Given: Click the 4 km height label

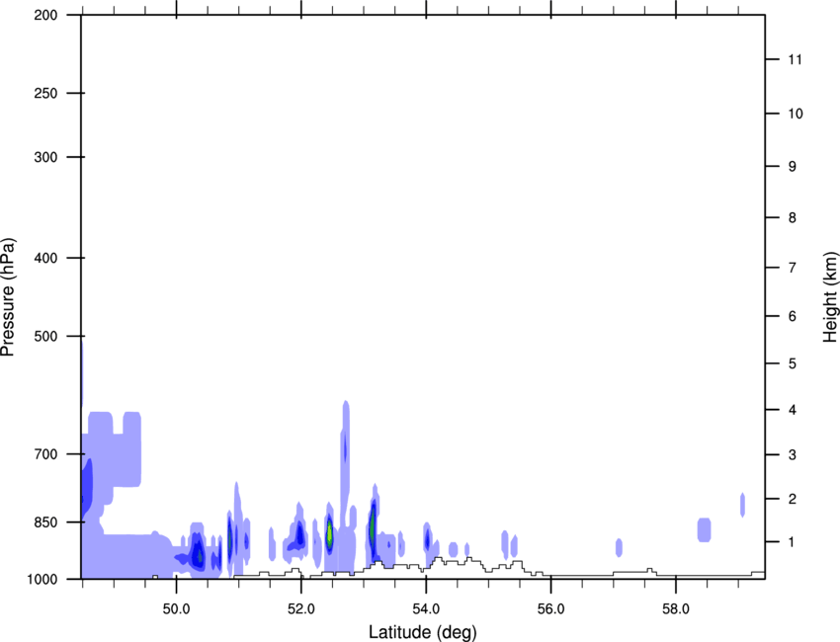Looking at the screenshot, I should click(x=793, y=410).
